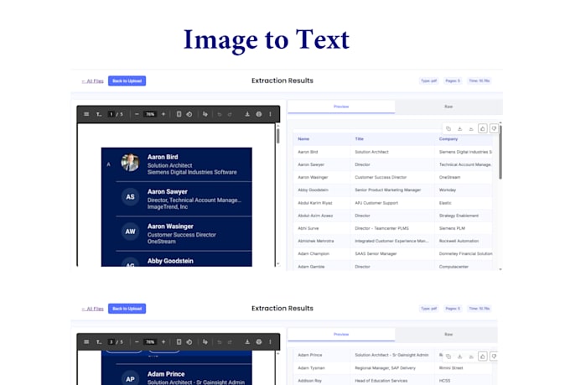Copy extracted table in the Aaron Bird results panel
Screen dimensions: 570x385
coord(448,128)
